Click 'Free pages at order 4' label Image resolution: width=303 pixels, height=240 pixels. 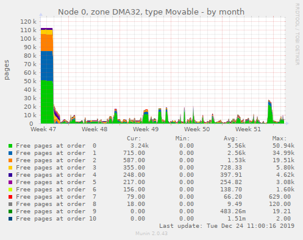coord(56,175)
